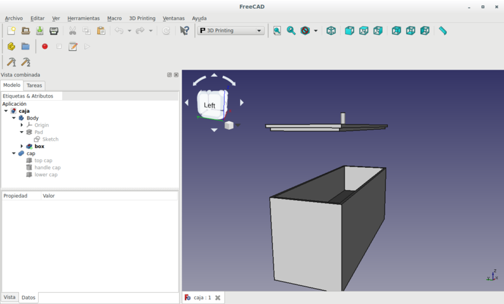The height and width of the screenshot is (304, 504).
Task: Cut the selection with scissors icon
Action: (72, 31)
